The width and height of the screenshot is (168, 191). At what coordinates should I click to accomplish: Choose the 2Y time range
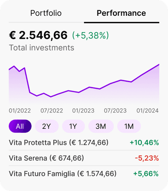pyautogui.click(x=47, y=126)
